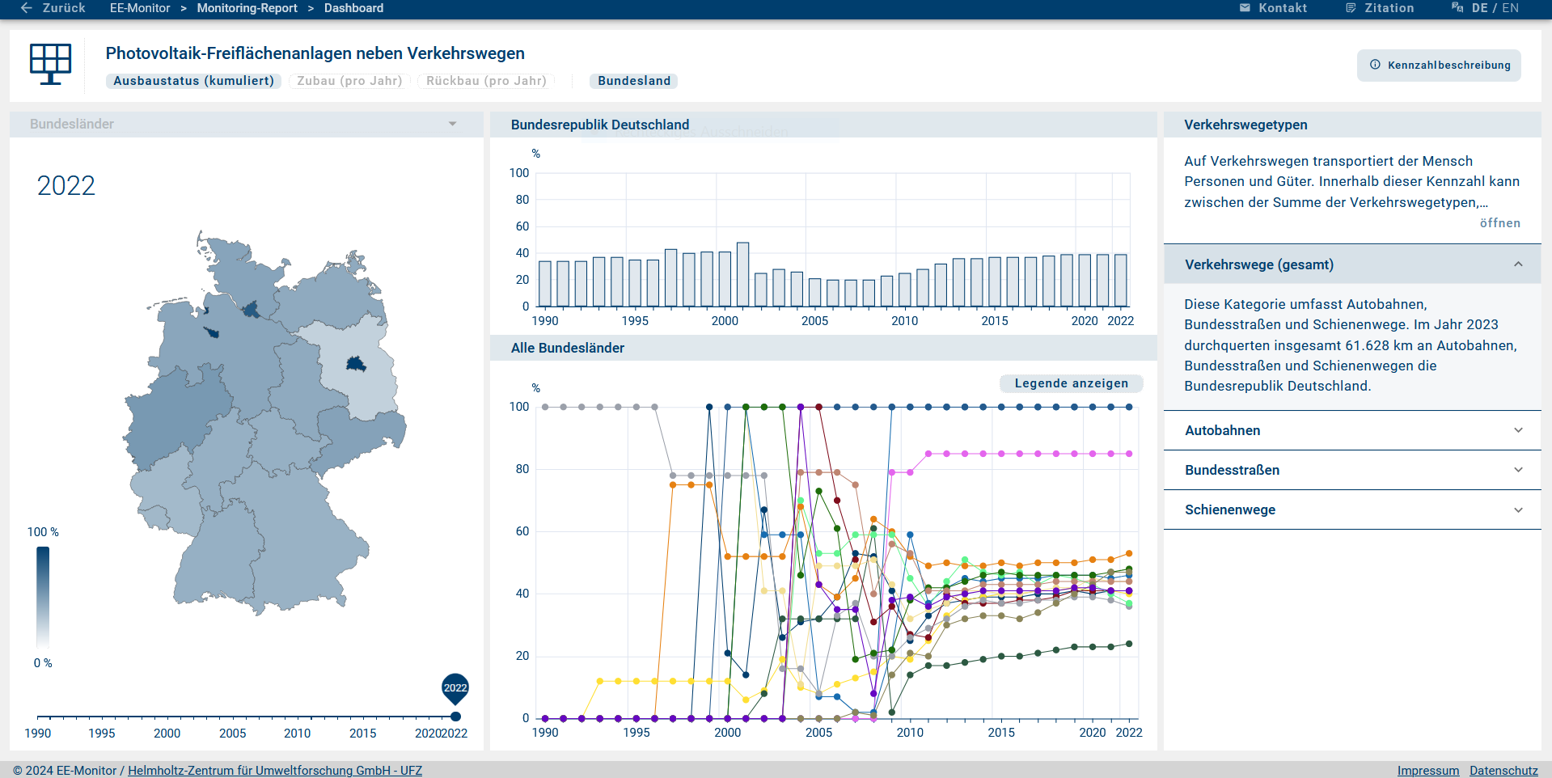Click the year slider handle at 2022
The image size is (1552, 778).
click(455, 717)
